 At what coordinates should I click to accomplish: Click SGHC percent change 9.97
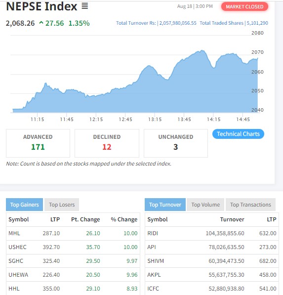point(132,261)
